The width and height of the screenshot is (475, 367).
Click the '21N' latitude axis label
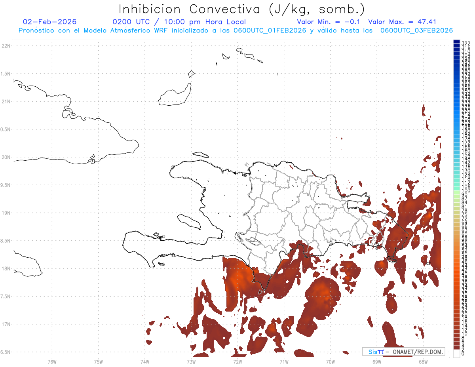tap(6, 102)
